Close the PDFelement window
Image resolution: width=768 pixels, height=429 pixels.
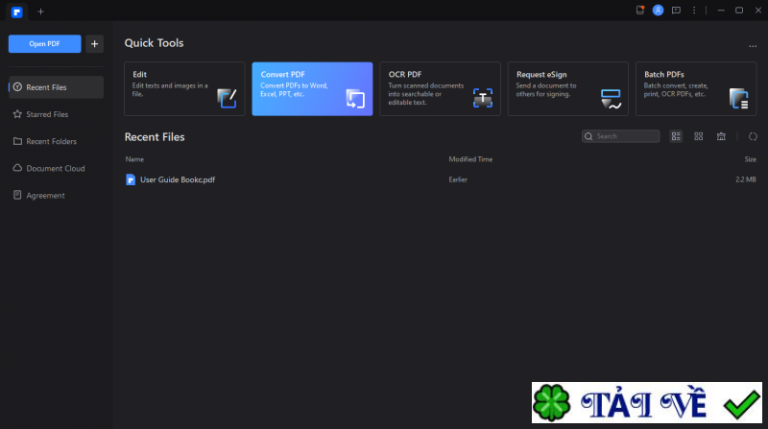[757, 11]
